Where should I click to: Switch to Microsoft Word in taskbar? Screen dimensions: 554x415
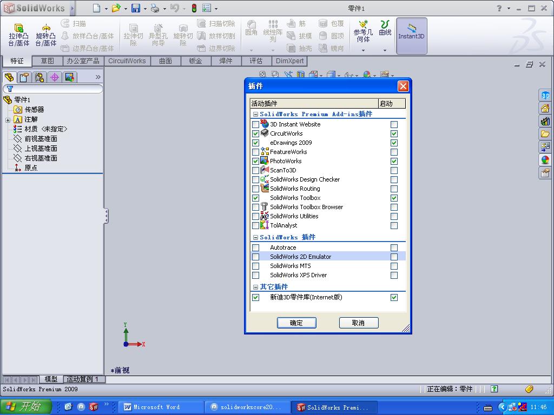(161, 407)
